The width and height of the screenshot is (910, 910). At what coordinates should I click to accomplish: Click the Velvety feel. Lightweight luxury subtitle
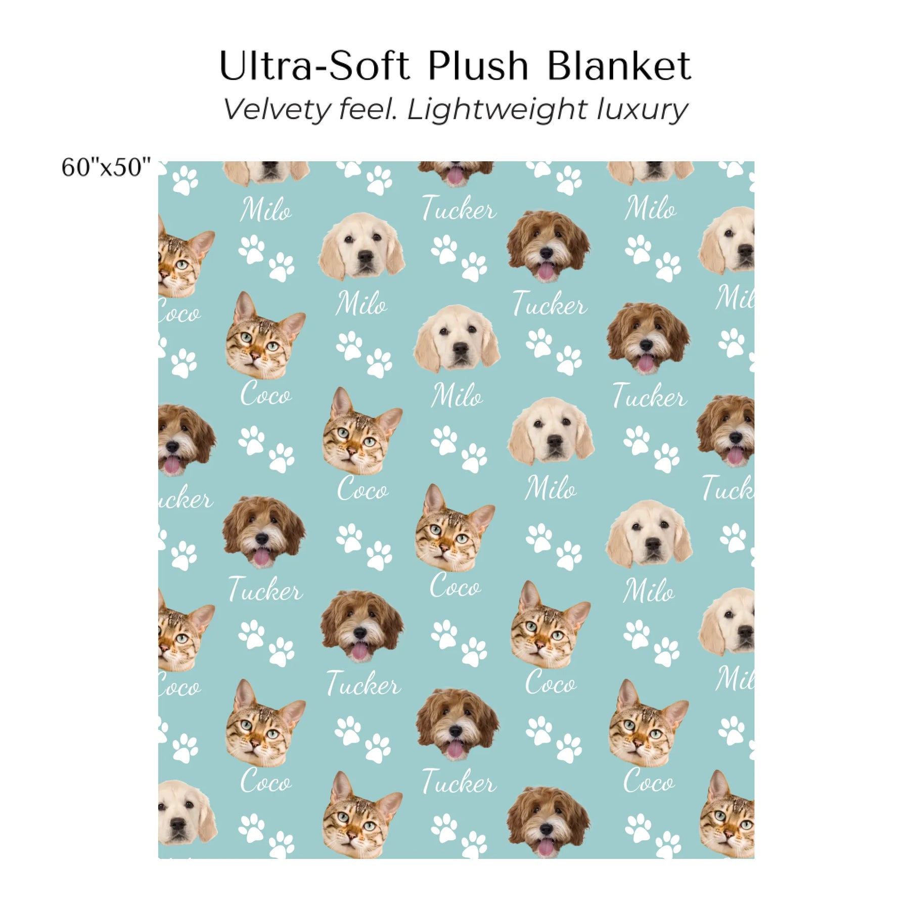(455, 110)
